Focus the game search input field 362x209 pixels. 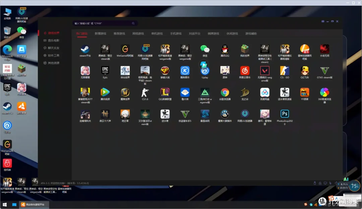(105, 23)
